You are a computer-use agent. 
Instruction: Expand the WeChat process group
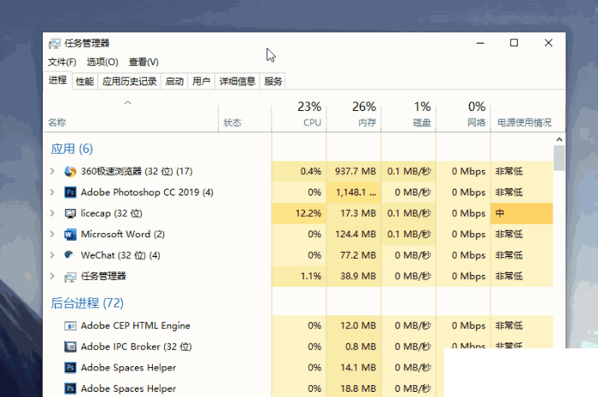point(52,255)
